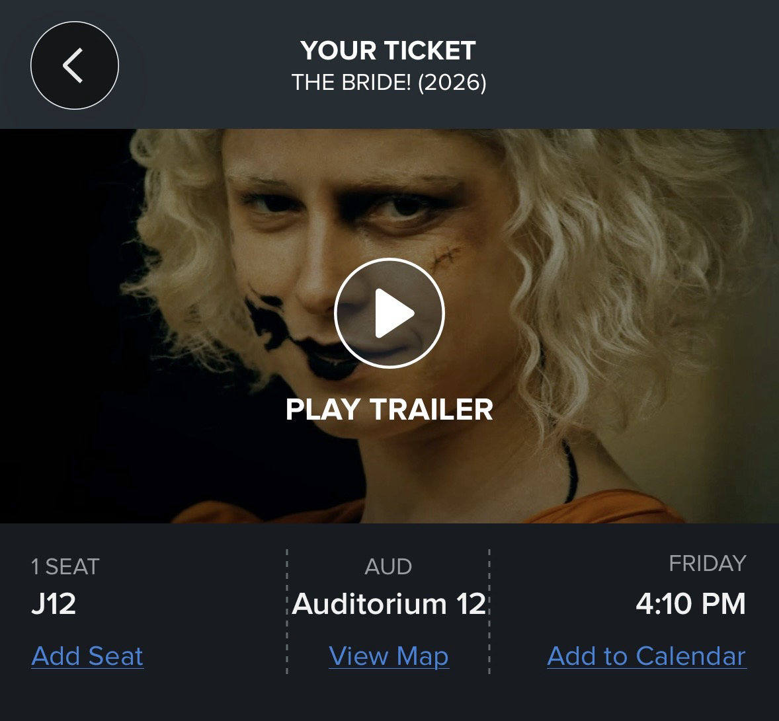Click the 1 SEAT label
Screen dimensions: 779x721
click(65, 566)
